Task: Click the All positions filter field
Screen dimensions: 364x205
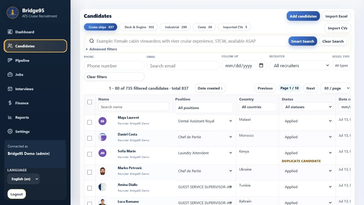Action: (204, 108)
